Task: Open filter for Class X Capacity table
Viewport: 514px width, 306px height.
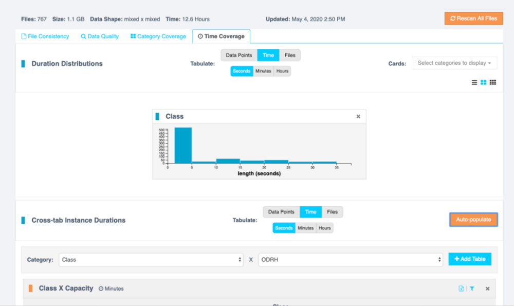Action: click(472, 289)
